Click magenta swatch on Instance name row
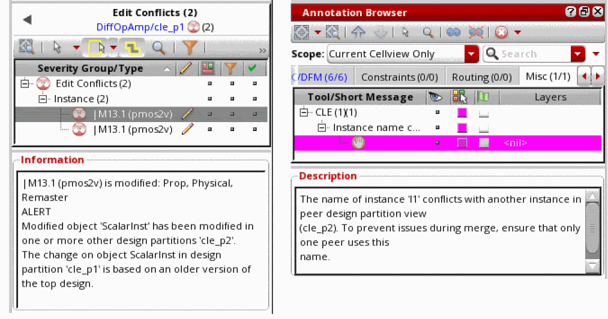The height and width of the screenshot is (319, 608). (x=462, y=127)
